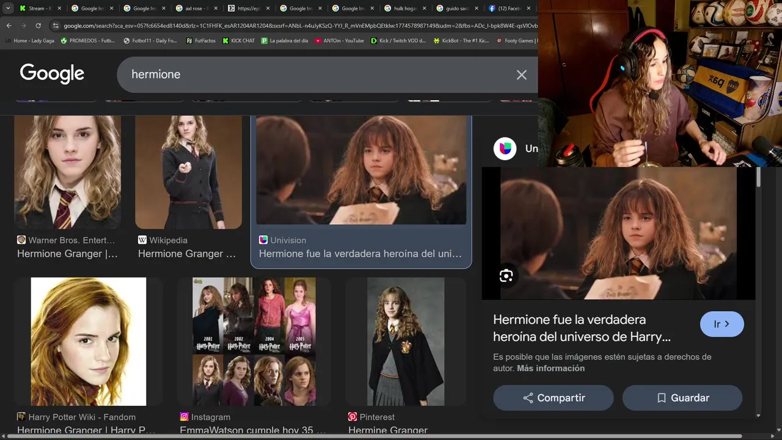Viewport: 782px width, 440px height.
Task: Click the Más información link
Action: (550, 369)
